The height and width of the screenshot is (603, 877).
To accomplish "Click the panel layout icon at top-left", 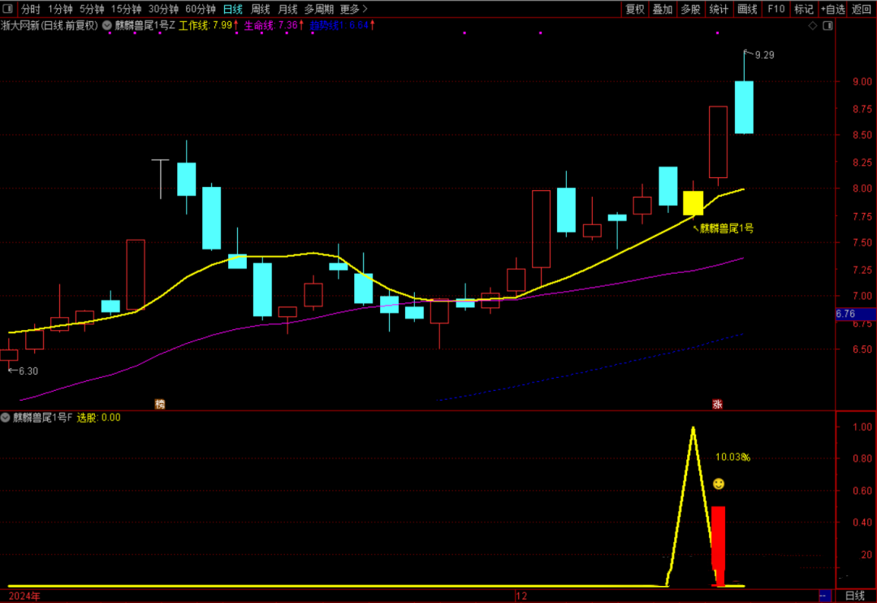I will [9, 9].
